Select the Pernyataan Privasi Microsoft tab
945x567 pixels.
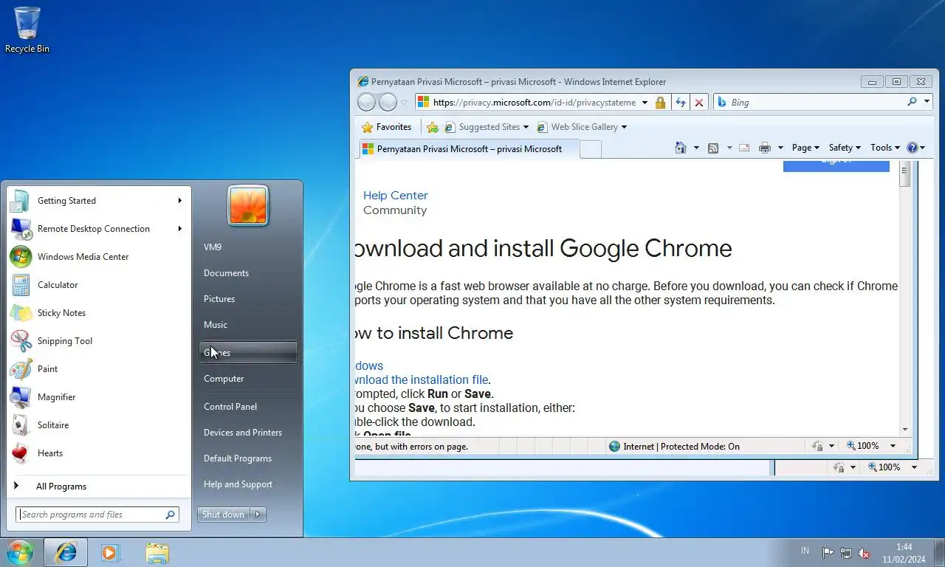(468, 149)
